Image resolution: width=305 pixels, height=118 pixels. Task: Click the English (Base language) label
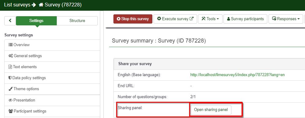139,75
